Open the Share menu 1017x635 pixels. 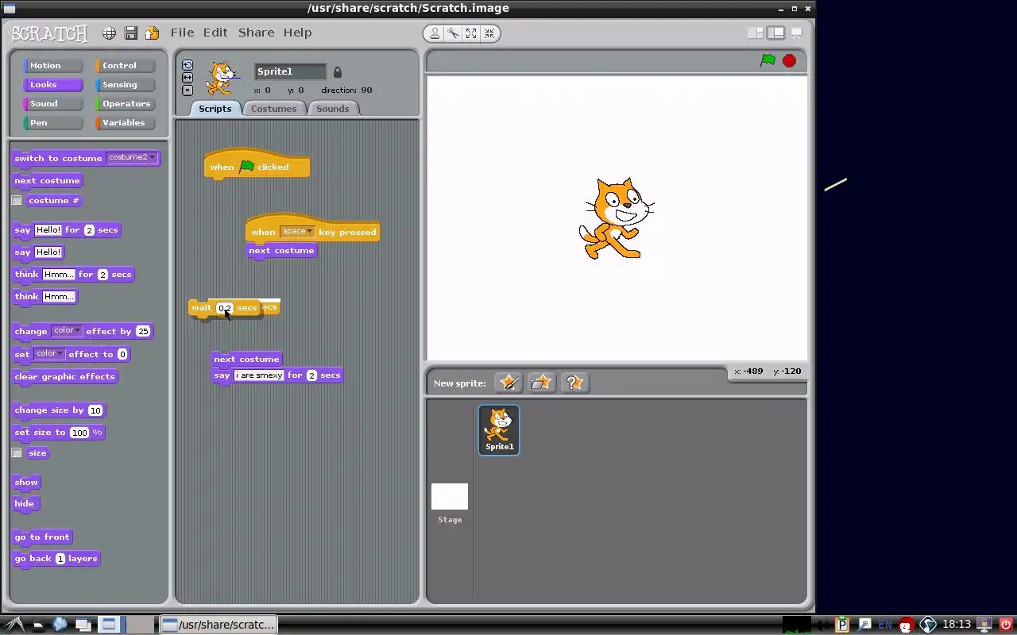coord(256,33)
